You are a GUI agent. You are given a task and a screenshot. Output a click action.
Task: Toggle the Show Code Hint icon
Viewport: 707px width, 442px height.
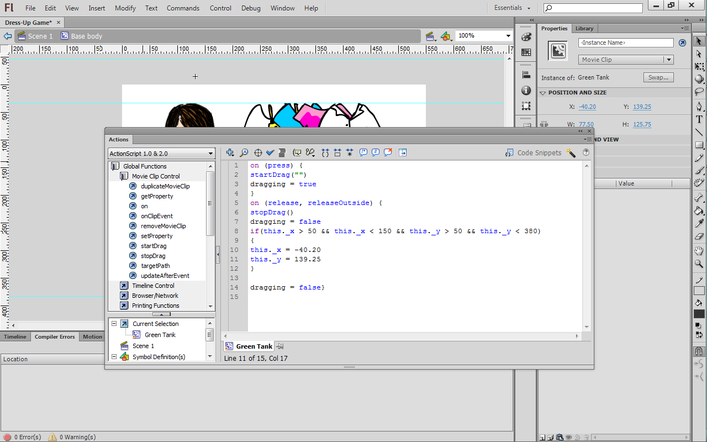[297, 153]
